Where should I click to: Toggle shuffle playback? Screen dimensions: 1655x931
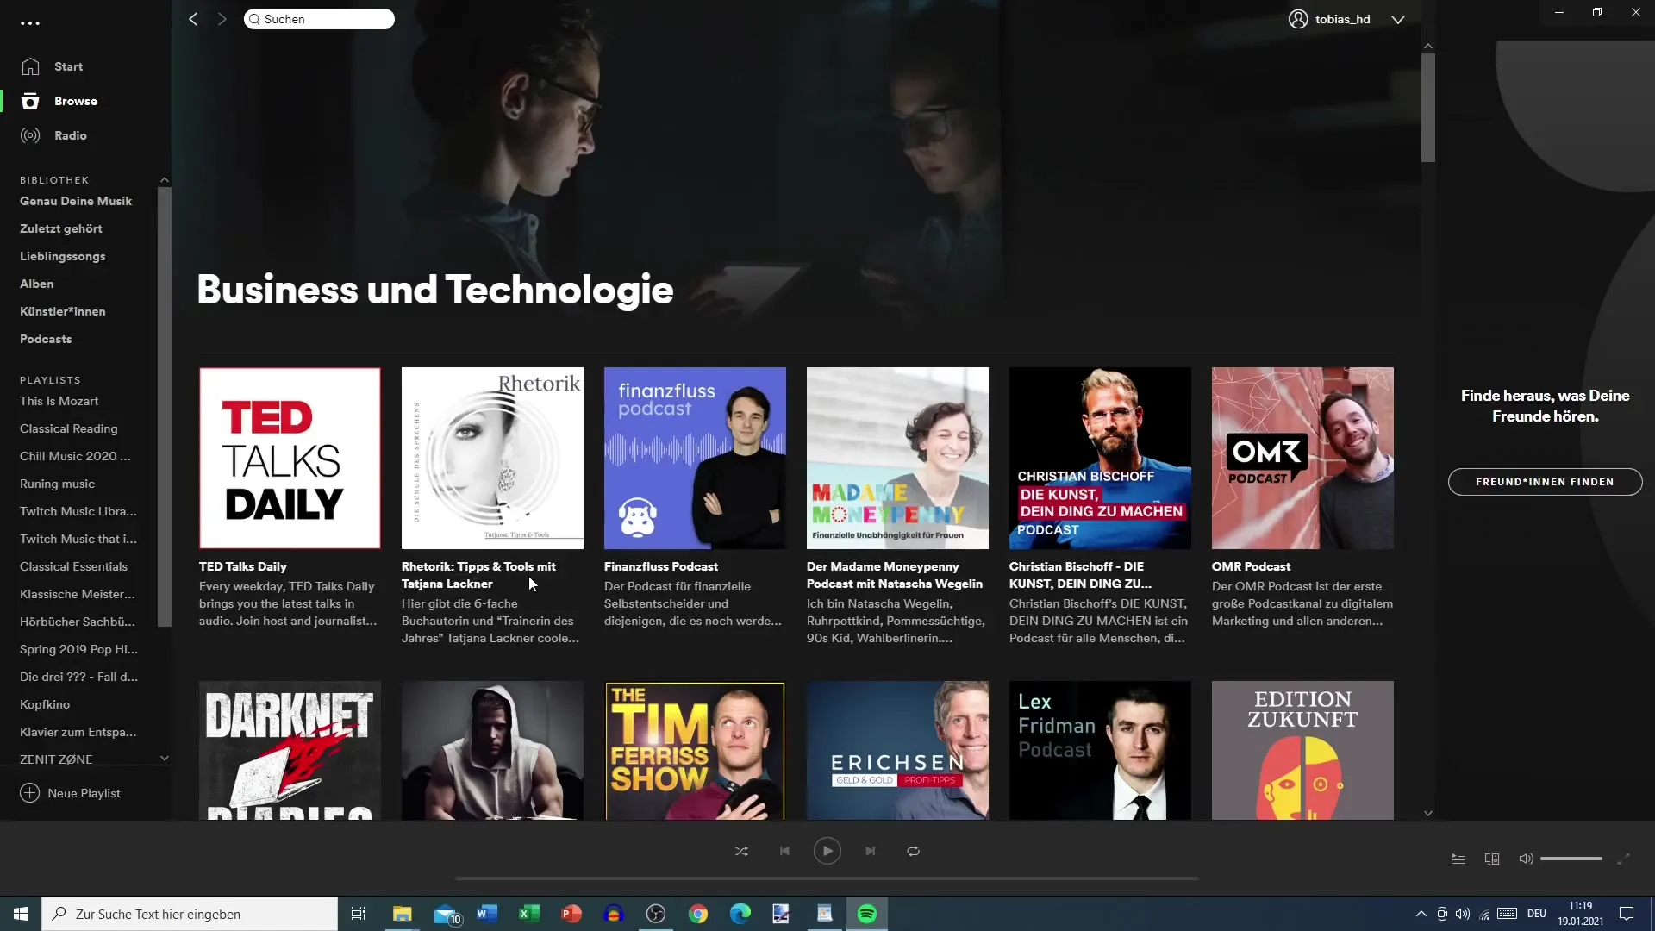[x=741, y=851]
